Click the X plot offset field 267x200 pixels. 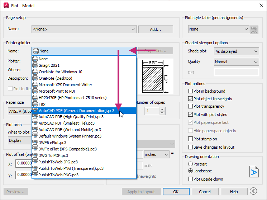tap(24, 163)
